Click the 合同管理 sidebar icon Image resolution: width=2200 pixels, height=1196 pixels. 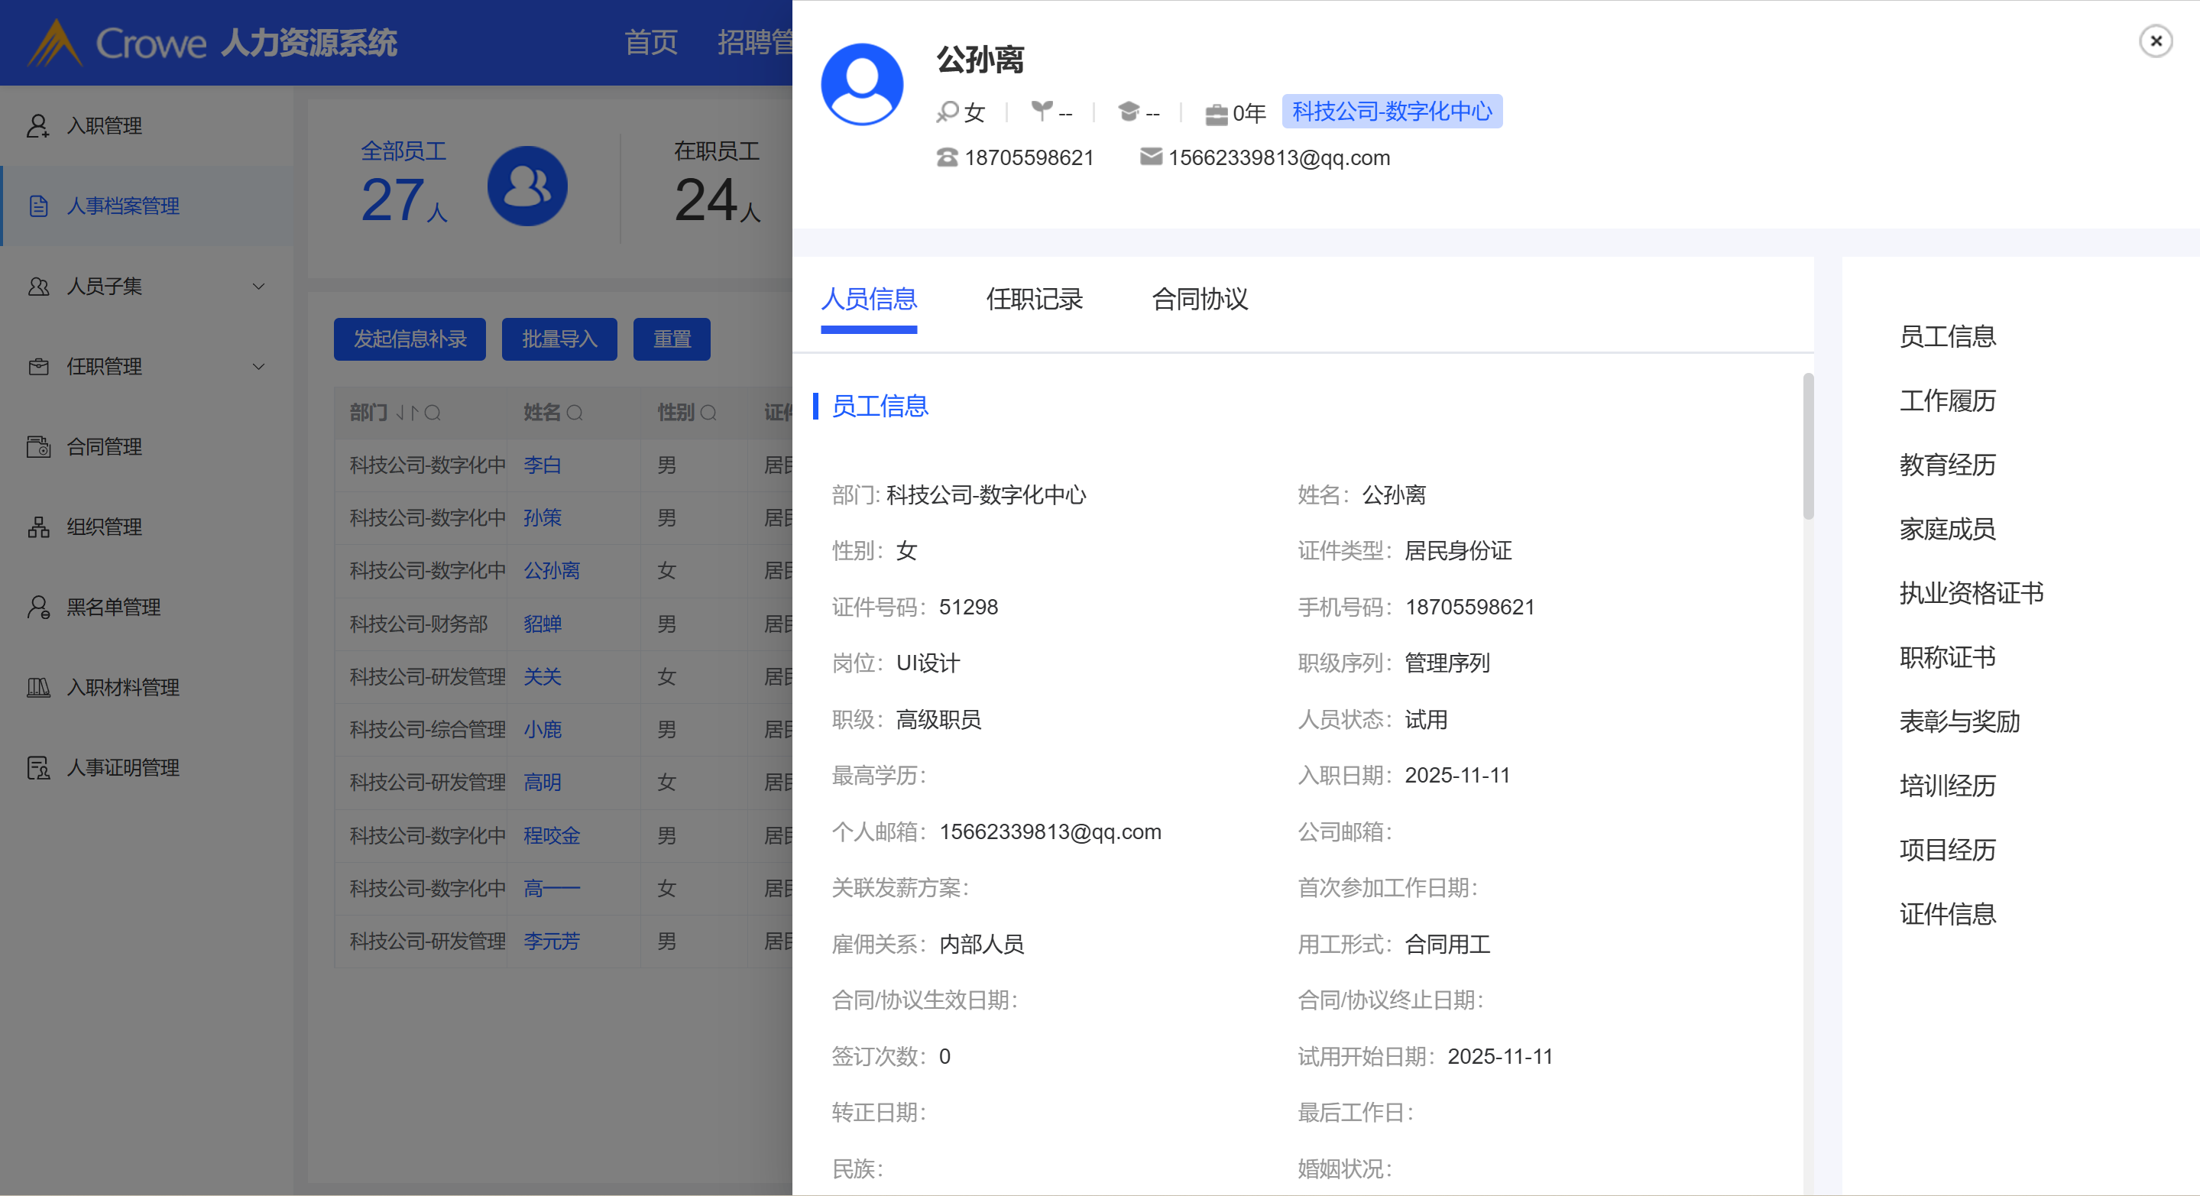click(37, 447)
